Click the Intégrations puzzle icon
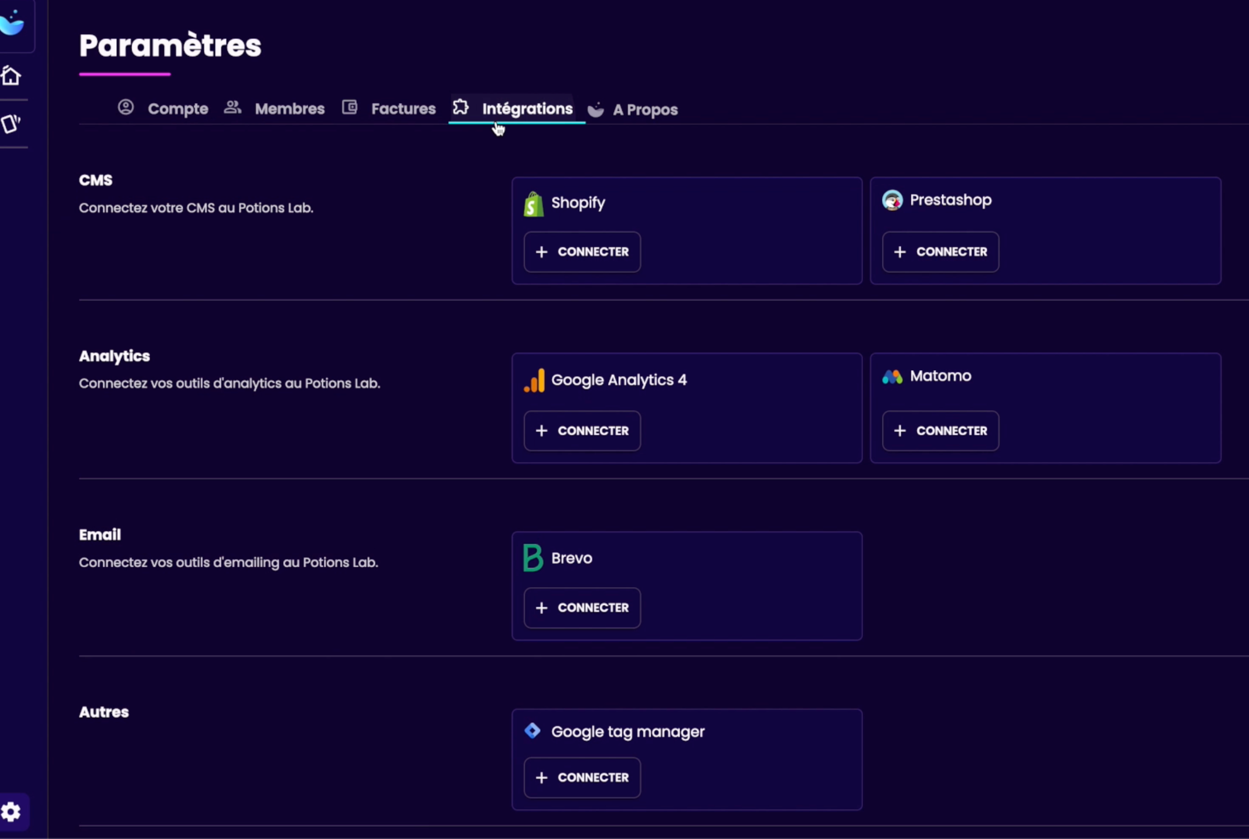This screenshot has width=1249, height=839. pyautogui.click(x=460, y=107)
